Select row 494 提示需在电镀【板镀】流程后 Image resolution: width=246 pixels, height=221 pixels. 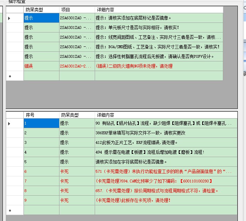(x=166, y=152)
